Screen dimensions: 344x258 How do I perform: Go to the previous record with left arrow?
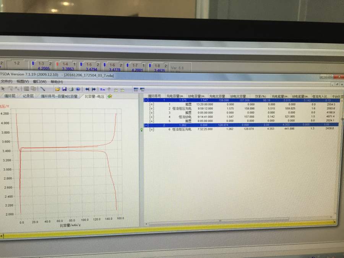pyautogui.click(x=87, y=89)
